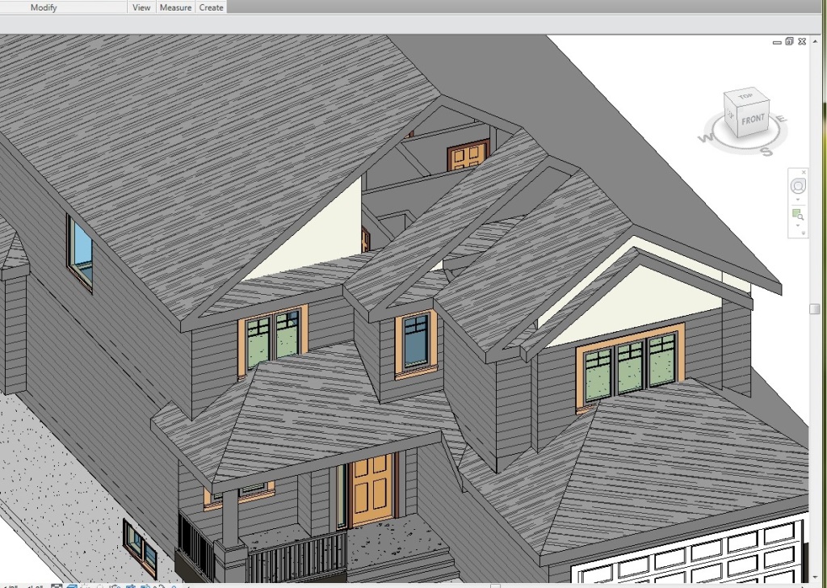Activate the Zoom in Region tool
The image size is (827, 588).
(x=797, y=215)
